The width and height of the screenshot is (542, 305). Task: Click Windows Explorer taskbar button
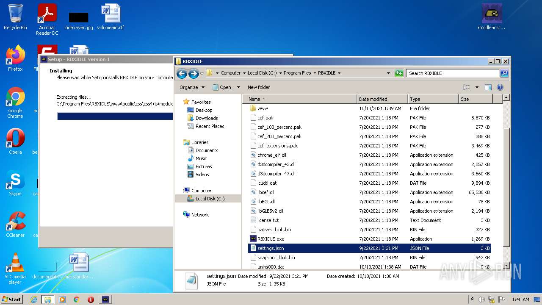point(47,299)
